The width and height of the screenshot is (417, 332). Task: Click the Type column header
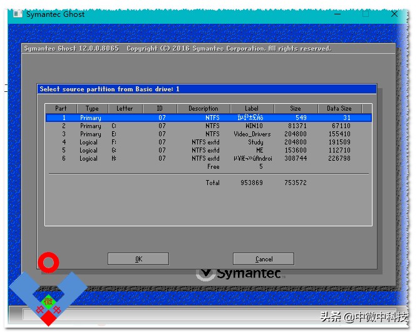(92, 108)
